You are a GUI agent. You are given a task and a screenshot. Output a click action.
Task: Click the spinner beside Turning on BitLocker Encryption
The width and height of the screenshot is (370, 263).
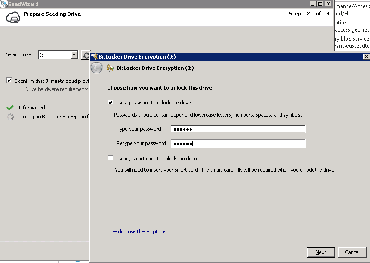[10, 117]
